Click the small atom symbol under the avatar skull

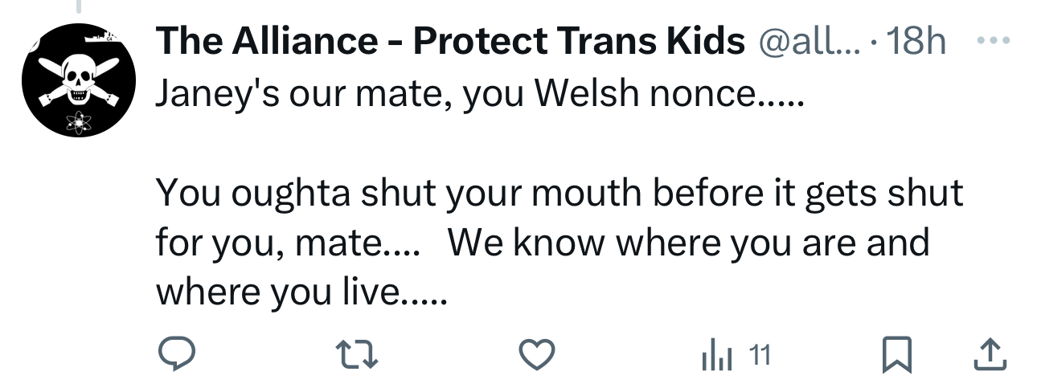coord(78,123)
